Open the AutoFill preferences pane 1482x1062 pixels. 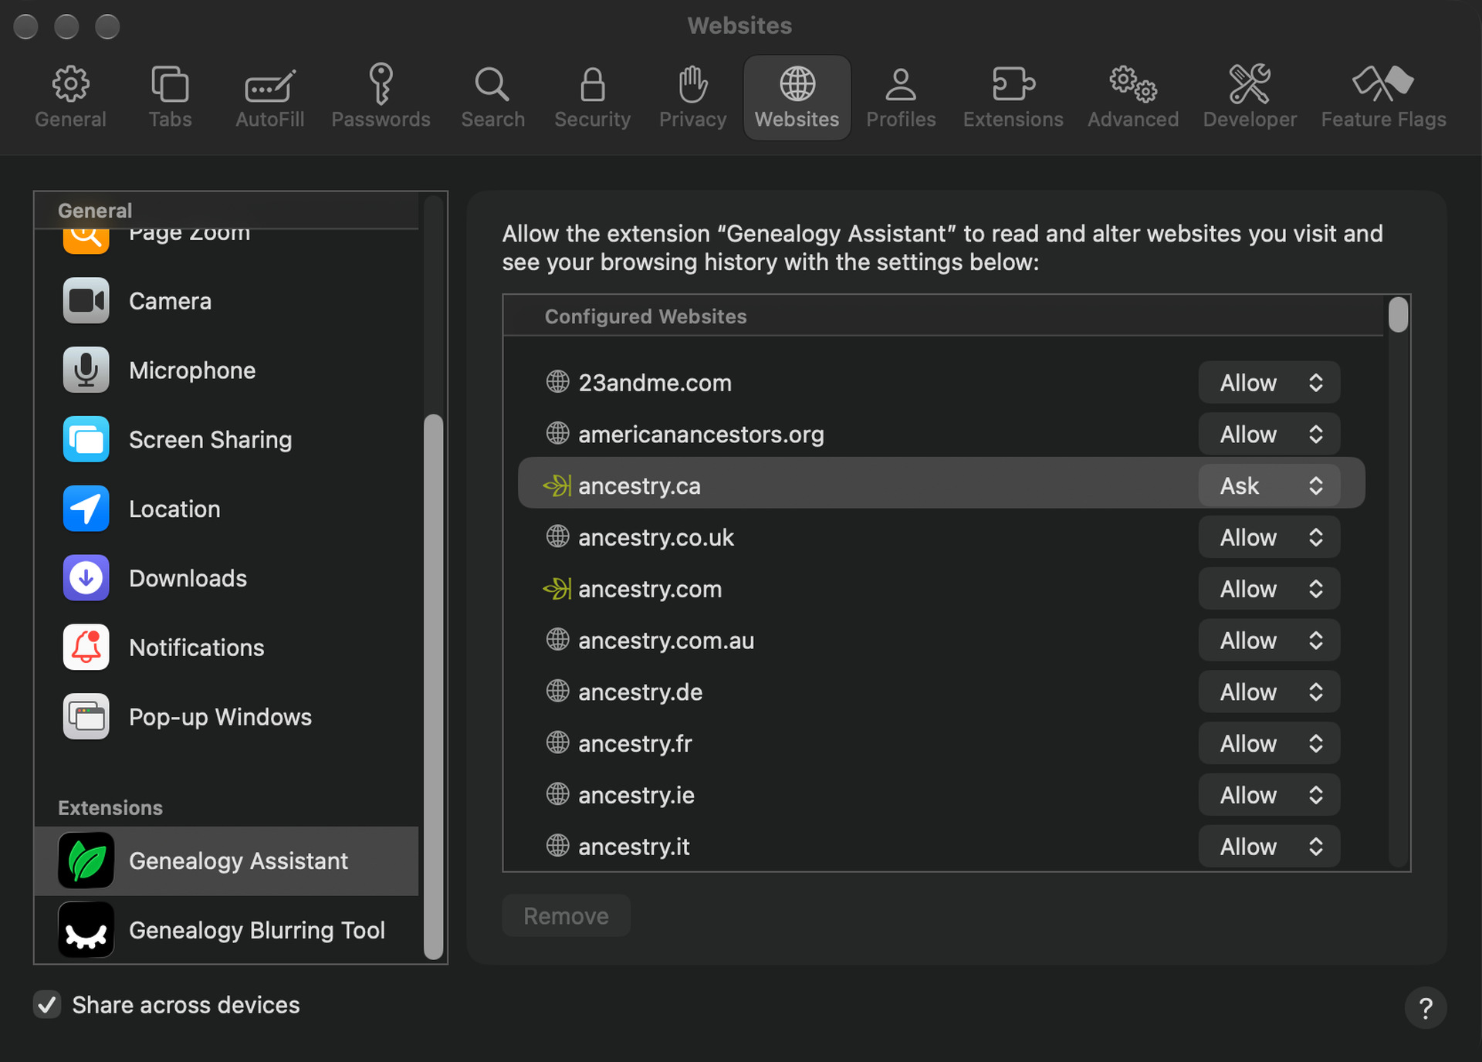click(x=269, y=97)
